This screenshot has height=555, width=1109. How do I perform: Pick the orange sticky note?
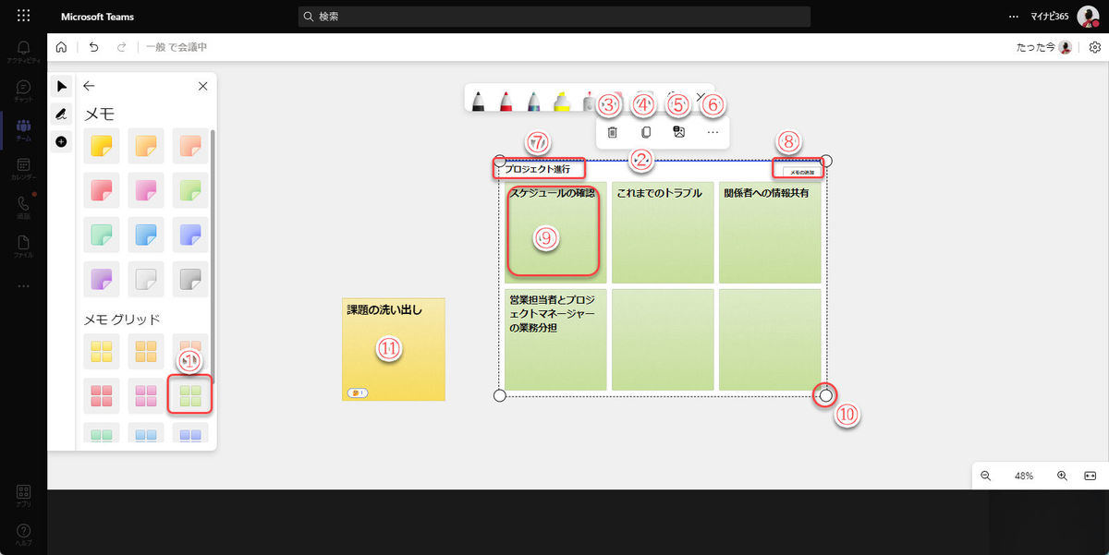click(146, 146)
